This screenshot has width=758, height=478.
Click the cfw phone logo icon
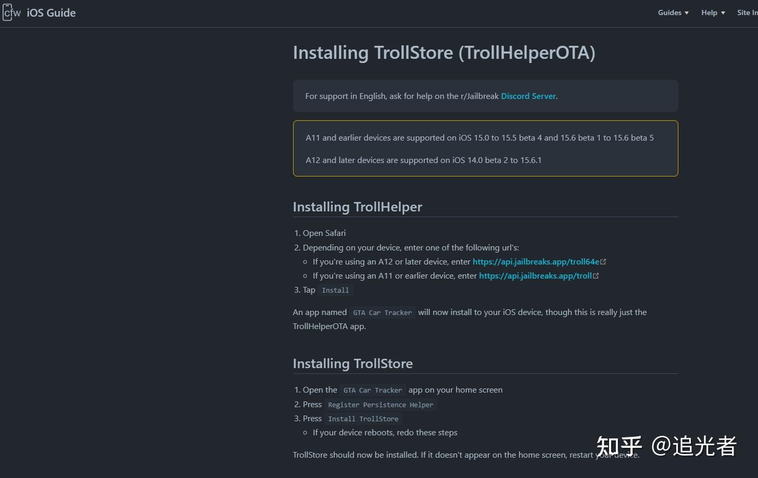tap(11, 12)
